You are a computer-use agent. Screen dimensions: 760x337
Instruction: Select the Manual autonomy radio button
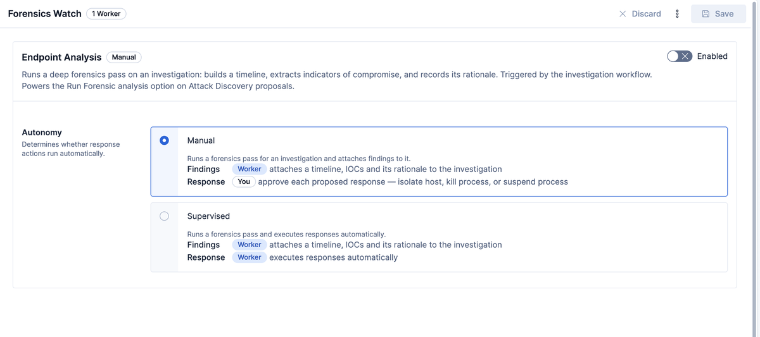coord(165,140)
